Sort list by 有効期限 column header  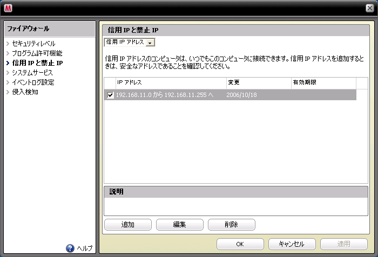[x=323, y=82]
